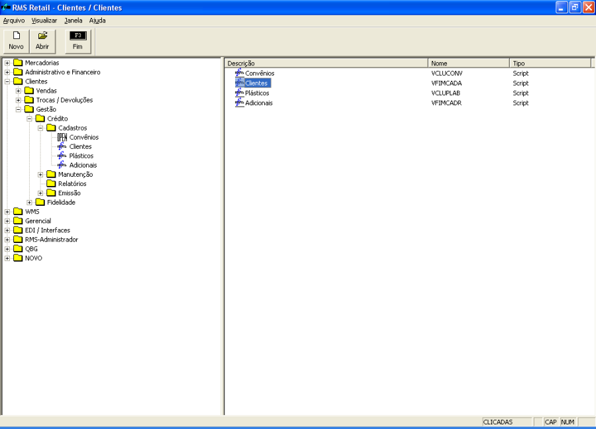This screenshot has width=596, height=429.
Task: Open the Janela menu
Action: point(74,21)
